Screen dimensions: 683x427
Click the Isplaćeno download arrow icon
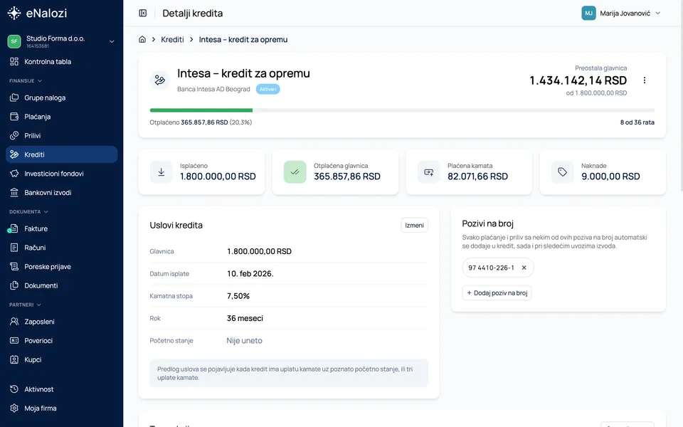click(x=162, y=172)
